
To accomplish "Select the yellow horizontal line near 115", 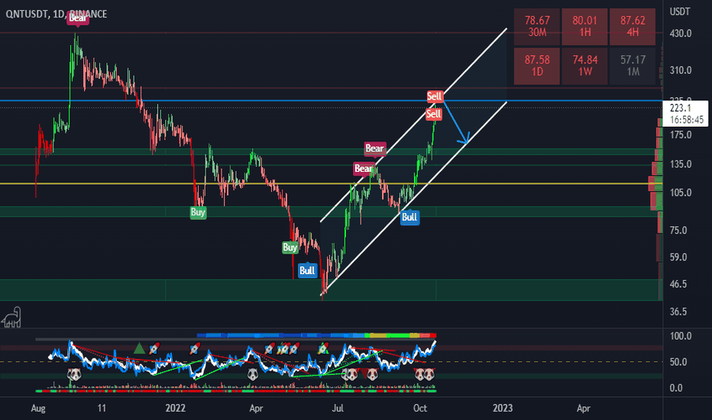I will point(331,183).
